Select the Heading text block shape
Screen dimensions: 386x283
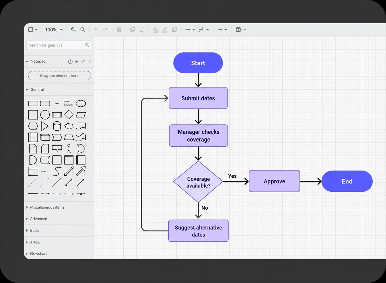(69, 103)
